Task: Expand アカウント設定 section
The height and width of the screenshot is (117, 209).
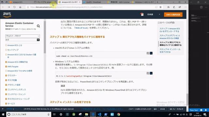Action: [x=6, y=85]
